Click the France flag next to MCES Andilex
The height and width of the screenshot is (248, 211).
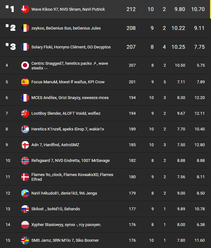25,98
